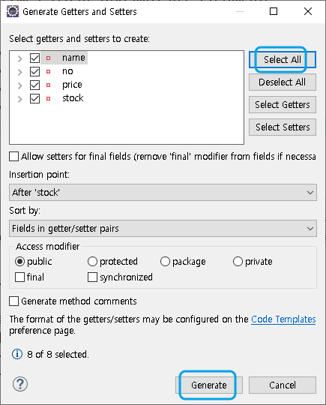
Task: Select the no field tree item
Action: click(x=67, y=71)
